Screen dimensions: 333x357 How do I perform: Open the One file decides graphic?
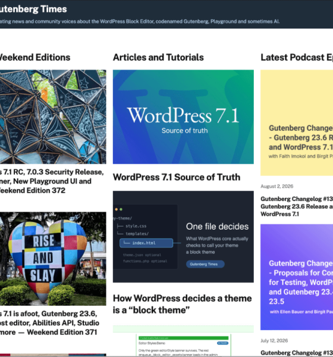click(183, 237)
